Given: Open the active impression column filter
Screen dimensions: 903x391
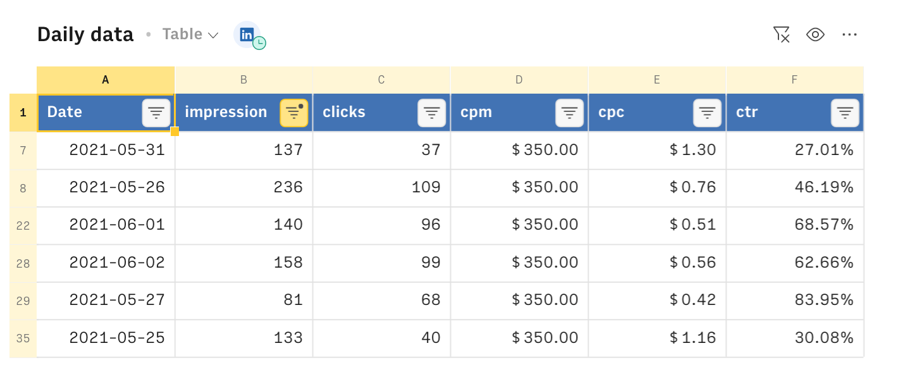Looking at the screenshot, I should pyautogui.click(x=294, y=113).
